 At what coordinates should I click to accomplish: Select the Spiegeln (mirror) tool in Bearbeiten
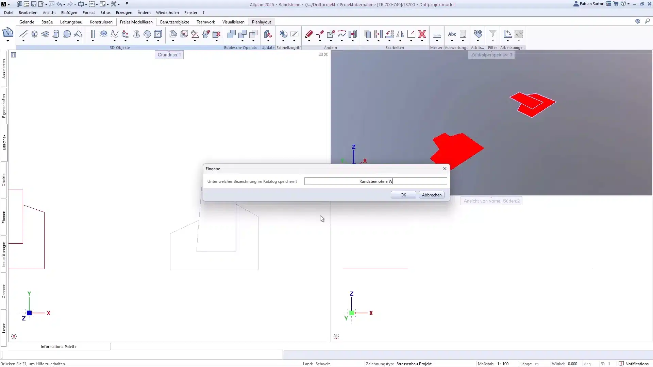[400, 34]
